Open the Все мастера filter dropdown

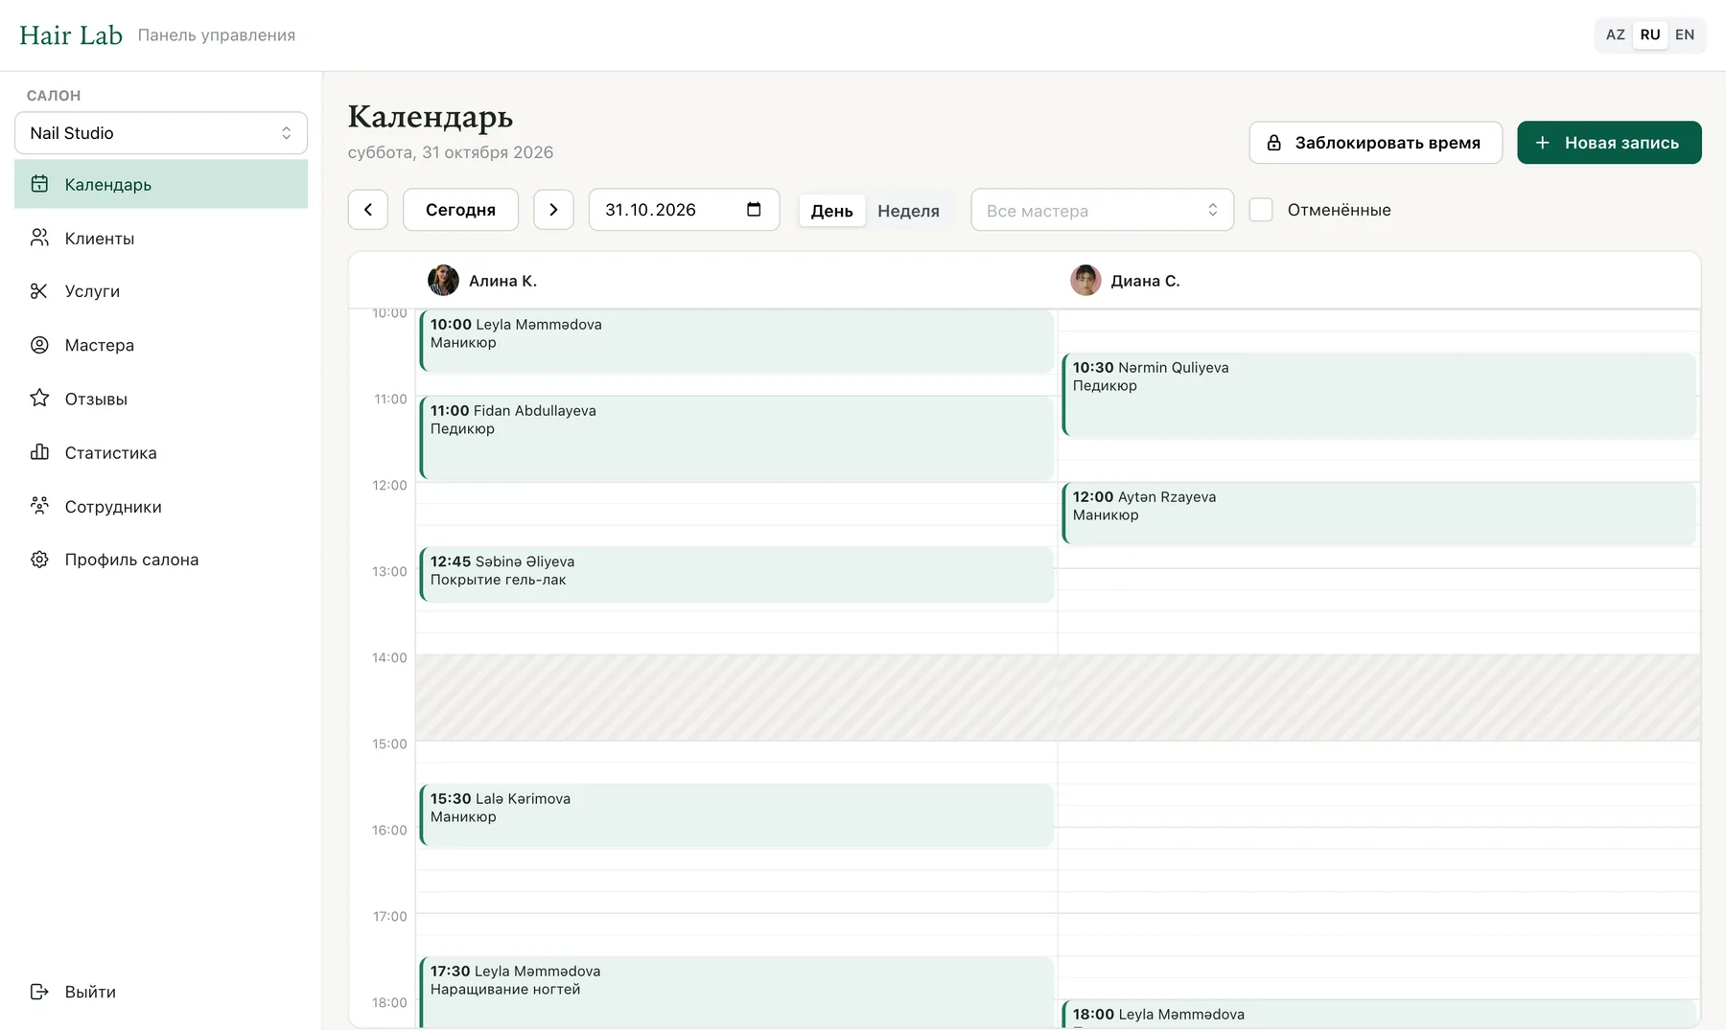[x=1103, y=210]
